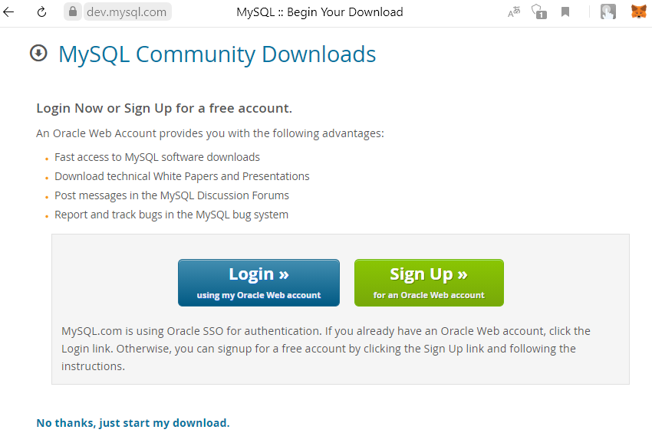Reload the current page
652x446 pixels.
point(41,12)
